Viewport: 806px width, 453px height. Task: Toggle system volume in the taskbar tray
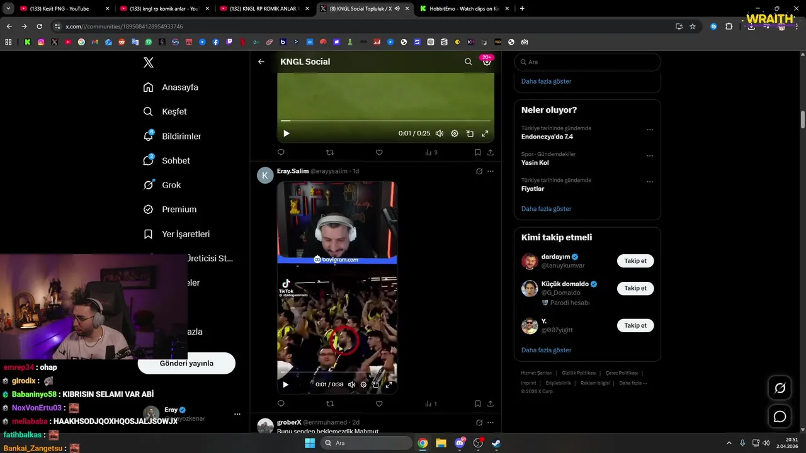tap(766, 443)
